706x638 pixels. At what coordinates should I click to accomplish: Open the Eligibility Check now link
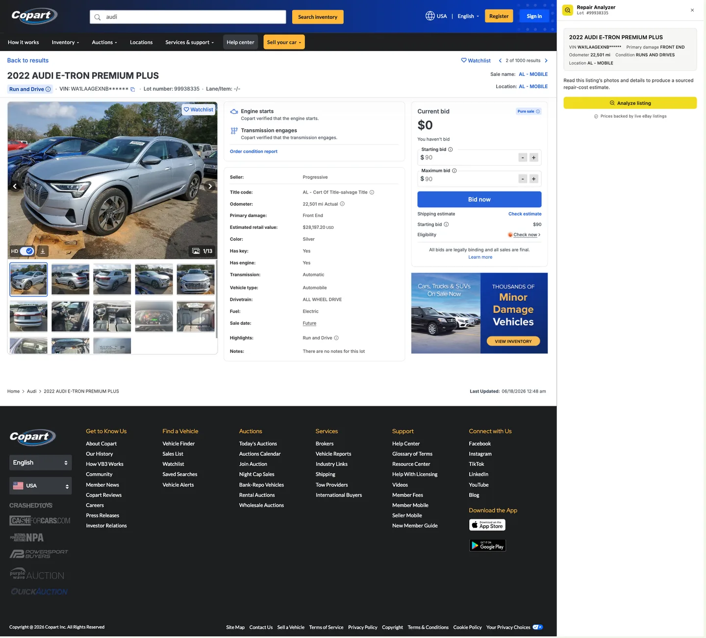525,235
